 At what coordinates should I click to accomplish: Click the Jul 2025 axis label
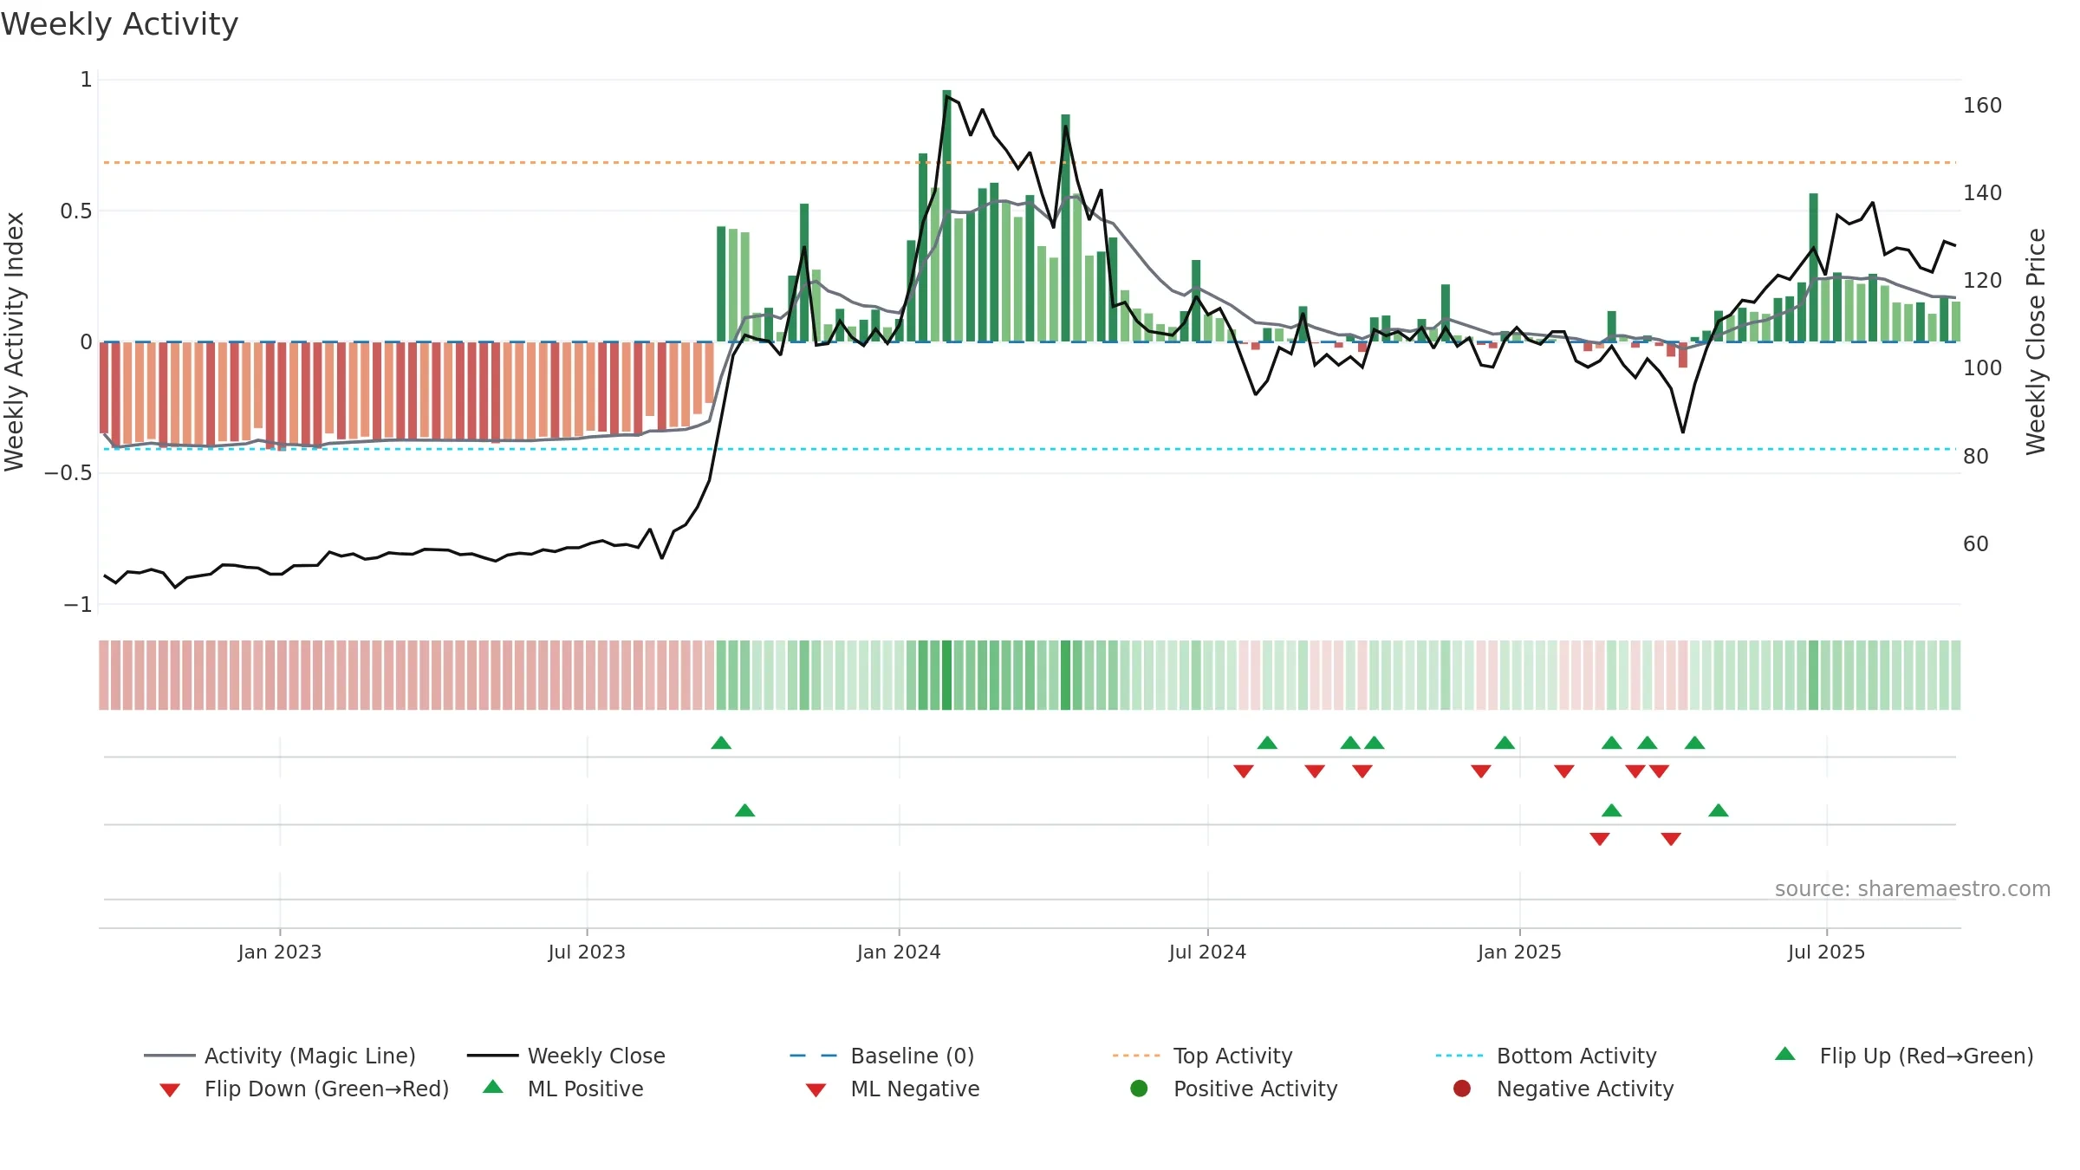pos(1826,952)
